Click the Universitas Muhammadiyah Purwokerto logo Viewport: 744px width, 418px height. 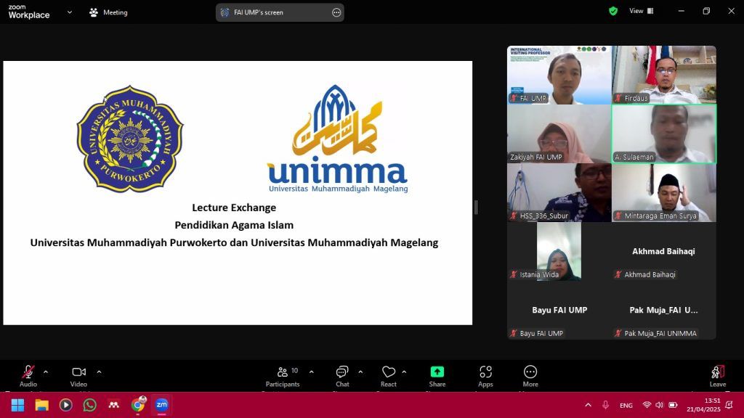coord(130,139)
